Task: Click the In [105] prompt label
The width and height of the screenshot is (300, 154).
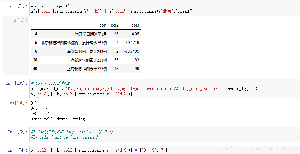Action: pos(17,83)
